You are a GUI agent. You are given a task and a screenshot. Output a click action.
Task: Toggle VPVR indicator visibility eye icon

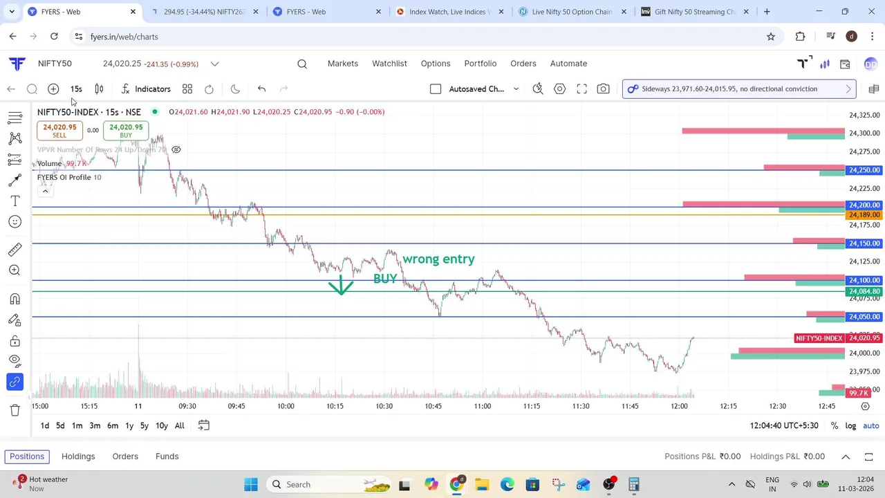click(x=176, y=149)
